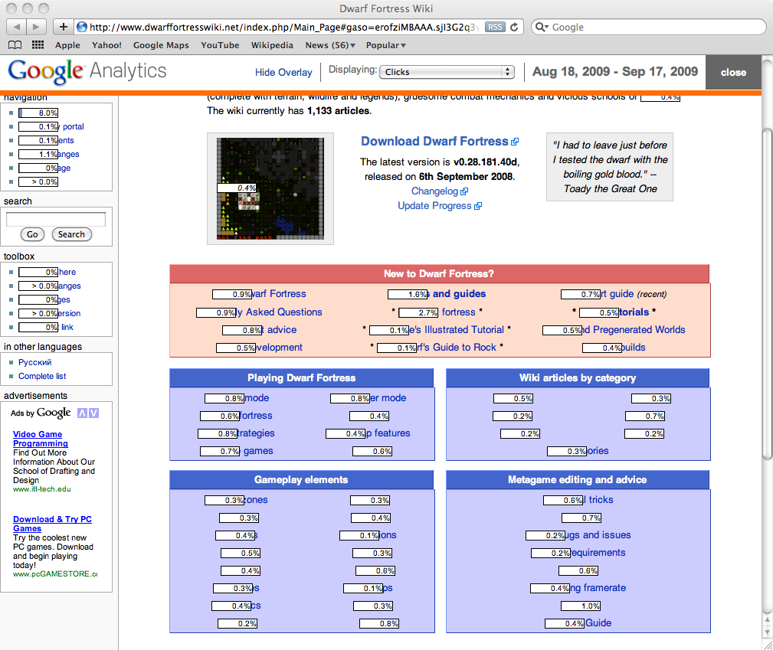Image resolution: width=773 pixels, height=650 pixels.
Task: Open the Apple bookmark
Action: tap(67, 45)
